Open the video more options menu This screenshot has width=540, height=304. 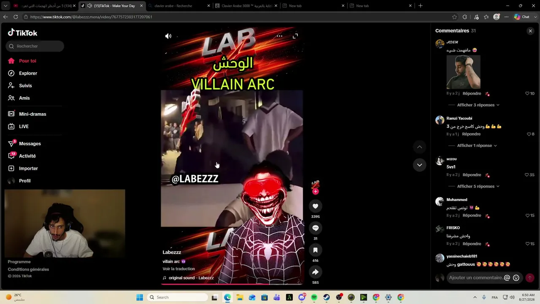tap(279, 36)
